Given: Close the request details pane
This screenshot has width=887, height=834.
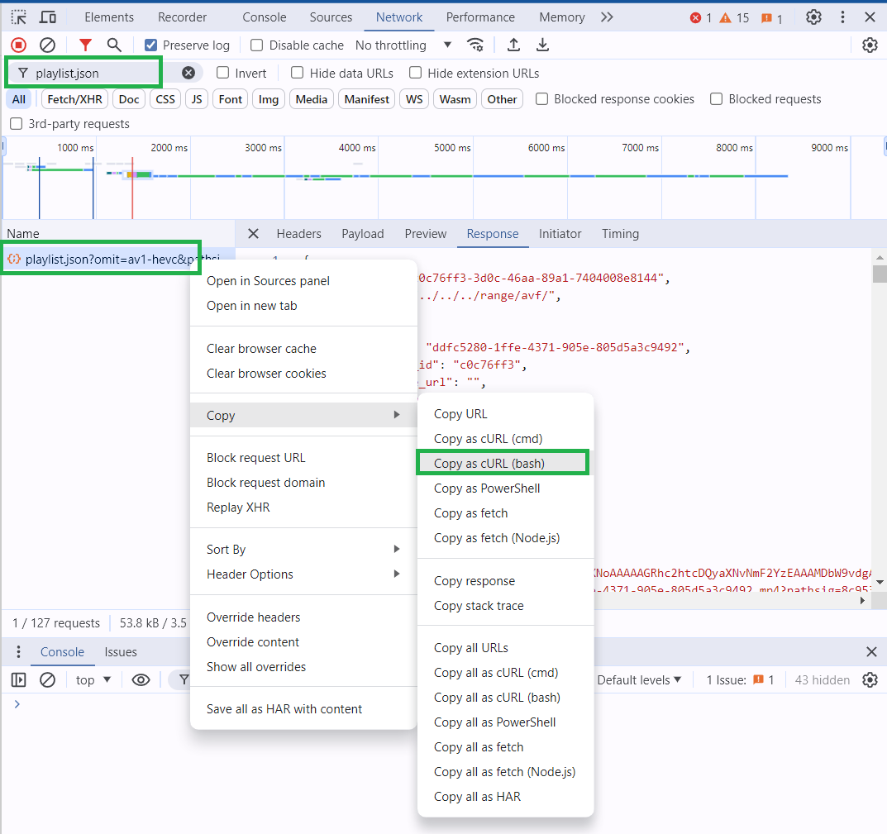Looking at the screenshot, I should [254, 234].
